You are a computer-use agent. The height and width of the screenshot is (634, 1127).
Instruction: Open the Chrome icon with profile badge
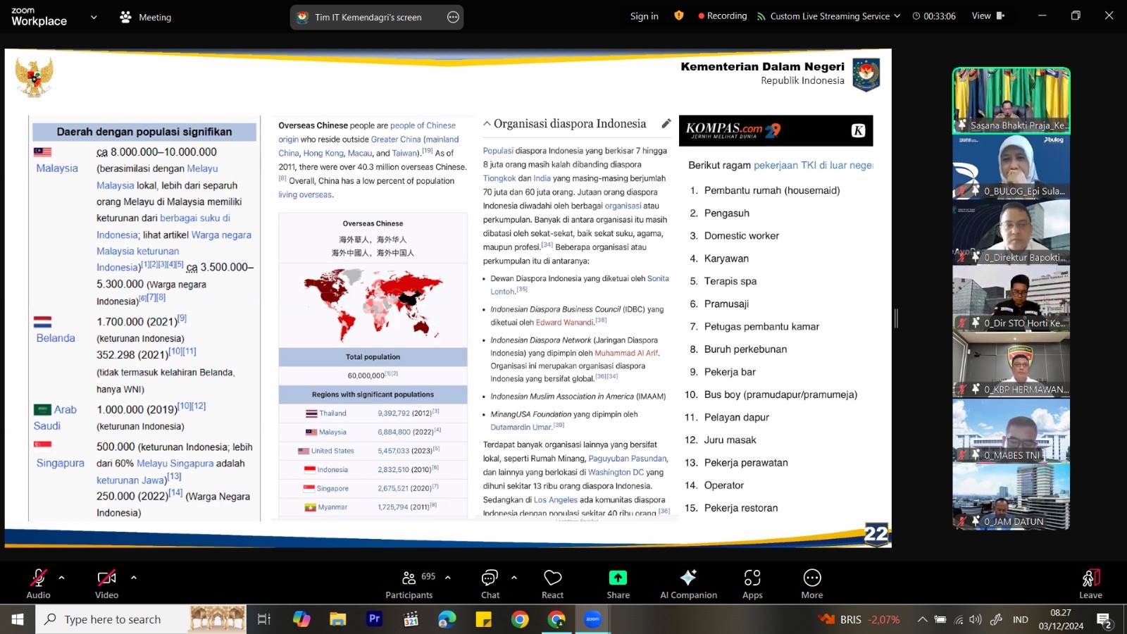(x=556, y=619)
